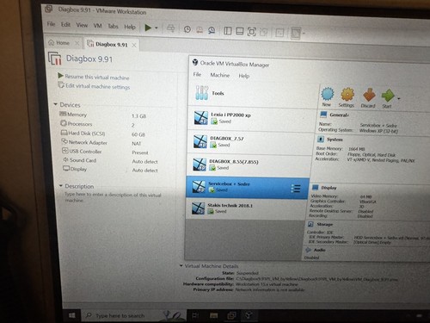Click VMware Workstation taskbar icon
The image size is (430, 323).
pyautogui.click(x=231, y=316)
